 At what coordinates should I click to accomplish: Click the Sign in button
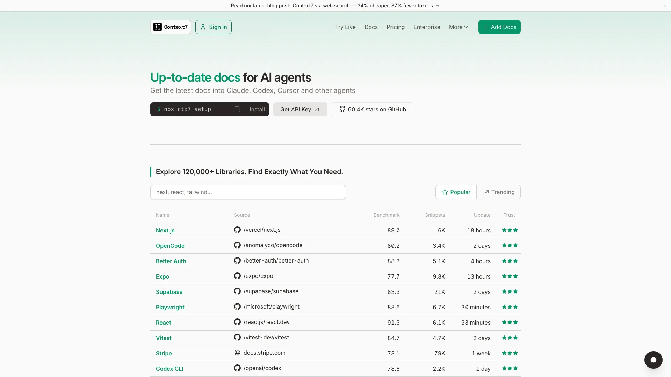click(x=214, y=27)
